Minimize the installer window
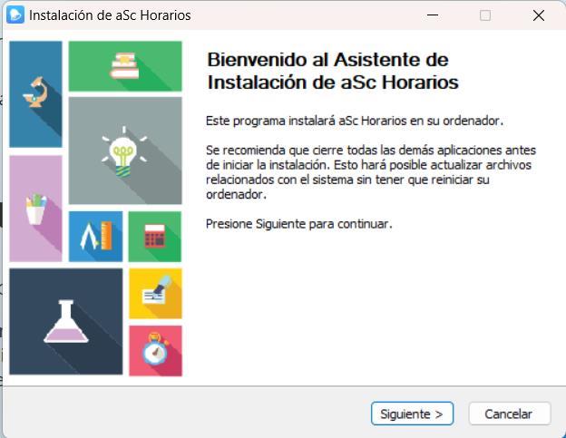566x438 pixels. click(x=433, y=15)
